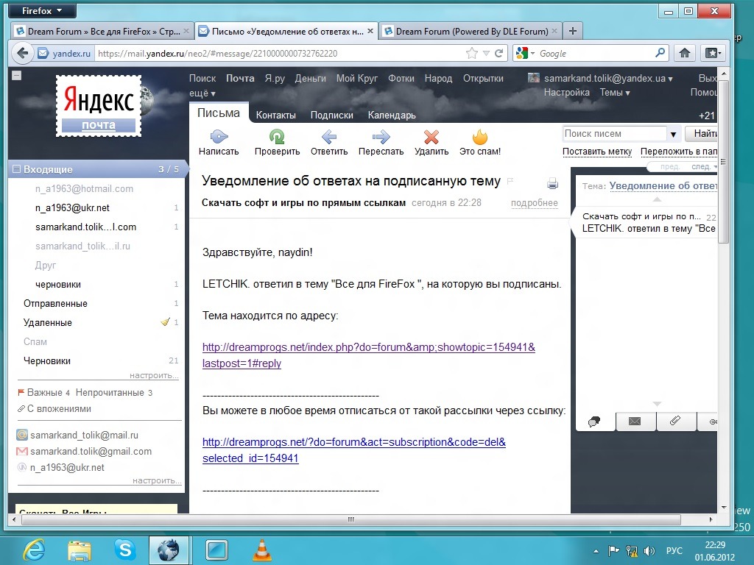
Task: Click the Яндекс Почта logo
Action: (99, 106)
